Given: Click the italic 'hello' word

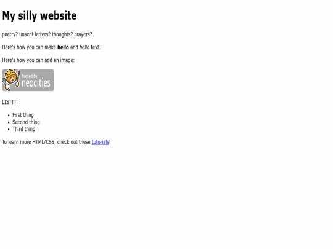Looking at the screenshot, I should click(x=84, y=47).
